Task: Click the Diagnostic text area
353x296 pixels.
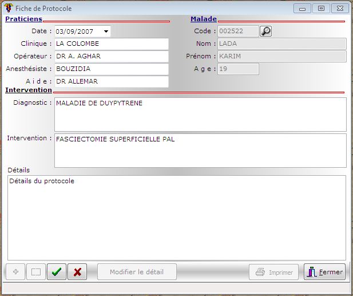Action: tap(200, 115)
